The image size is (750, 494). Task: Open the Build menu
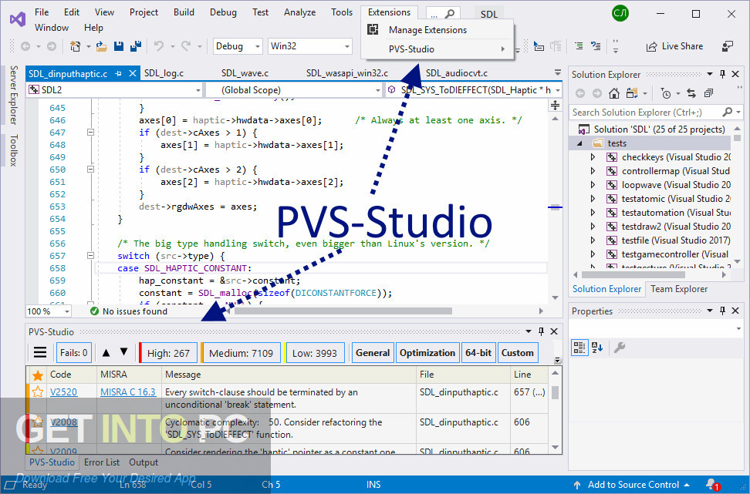pyautogui.click(x=184, y=12)
